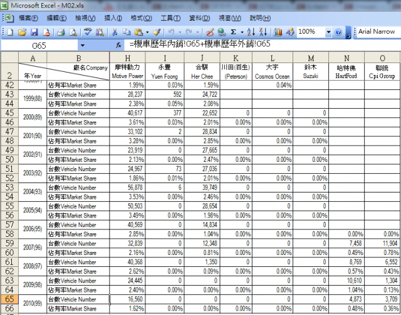Expand the Undo history dropdown arrow

coord(180,32)
